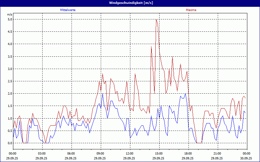Viewport: 260px width, 162px height.
Task: Select the 2,5 y-axis tick label
Action: 10,81
